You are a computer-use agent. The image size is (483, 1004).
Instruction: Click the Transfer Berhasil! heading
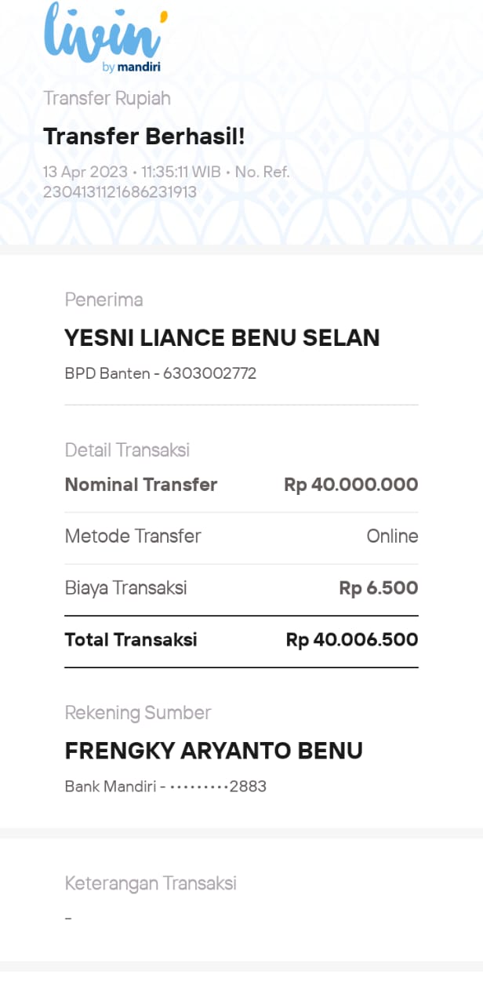coord(144,136)
